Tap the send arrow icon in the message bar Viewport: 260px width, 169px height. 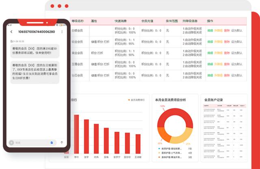click(x=62, y=143)
